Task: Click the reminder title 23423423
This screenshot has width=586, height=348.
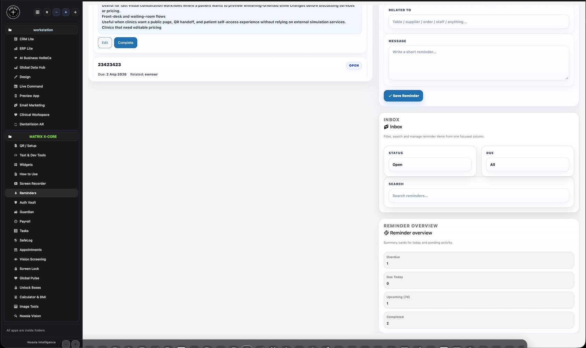Action: (110, 65)
